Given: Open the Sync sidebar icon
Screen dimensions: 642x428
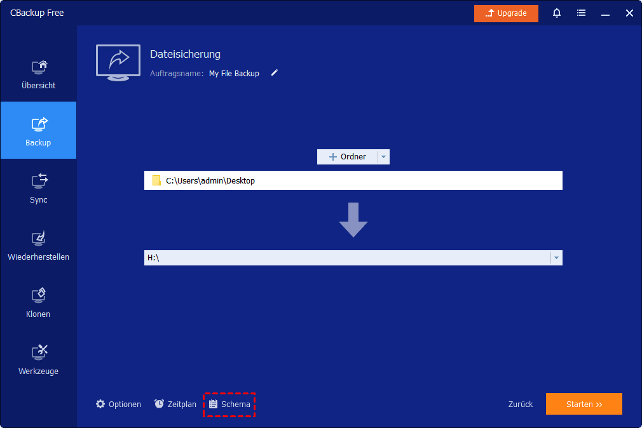Looking at the screenshot, I should (38, 188).
